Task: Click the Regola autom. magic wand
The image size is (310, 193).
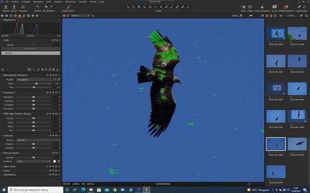Action: point(68,7)
